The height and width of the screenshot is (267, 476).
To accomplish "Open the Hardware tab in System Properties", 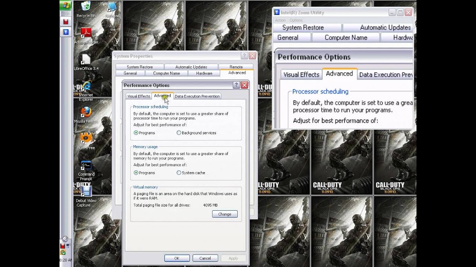I will point(204,73).
